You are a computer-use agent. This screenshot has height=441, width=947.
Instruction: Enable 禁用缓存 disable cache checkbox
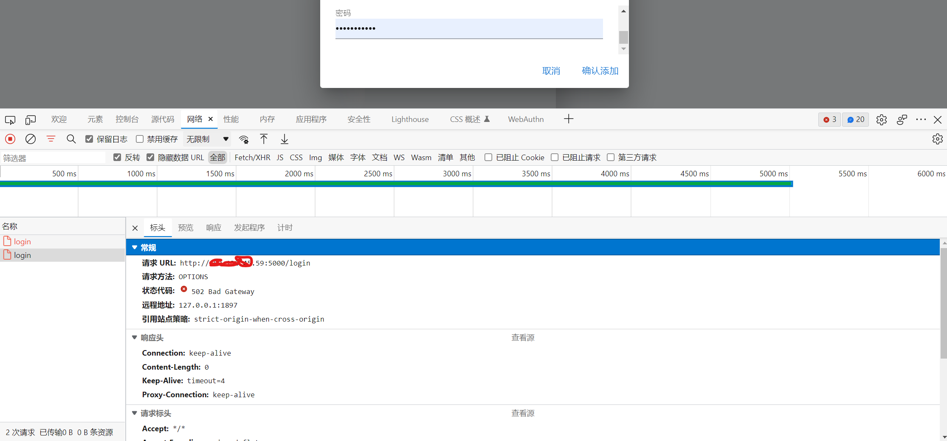click(140, 139)
